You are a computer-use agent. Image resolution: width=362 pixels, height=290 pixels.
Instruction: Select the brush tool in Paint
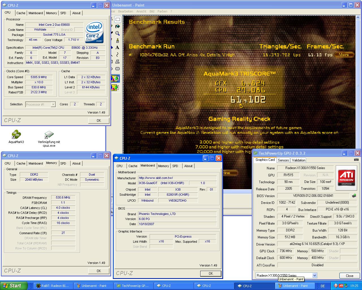(118, 40)
